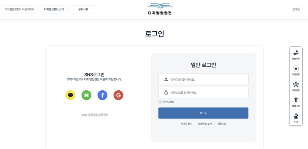308x149 pixels.
Task: Click the 디지털집현전 logo
Action: tap(160, 9)
